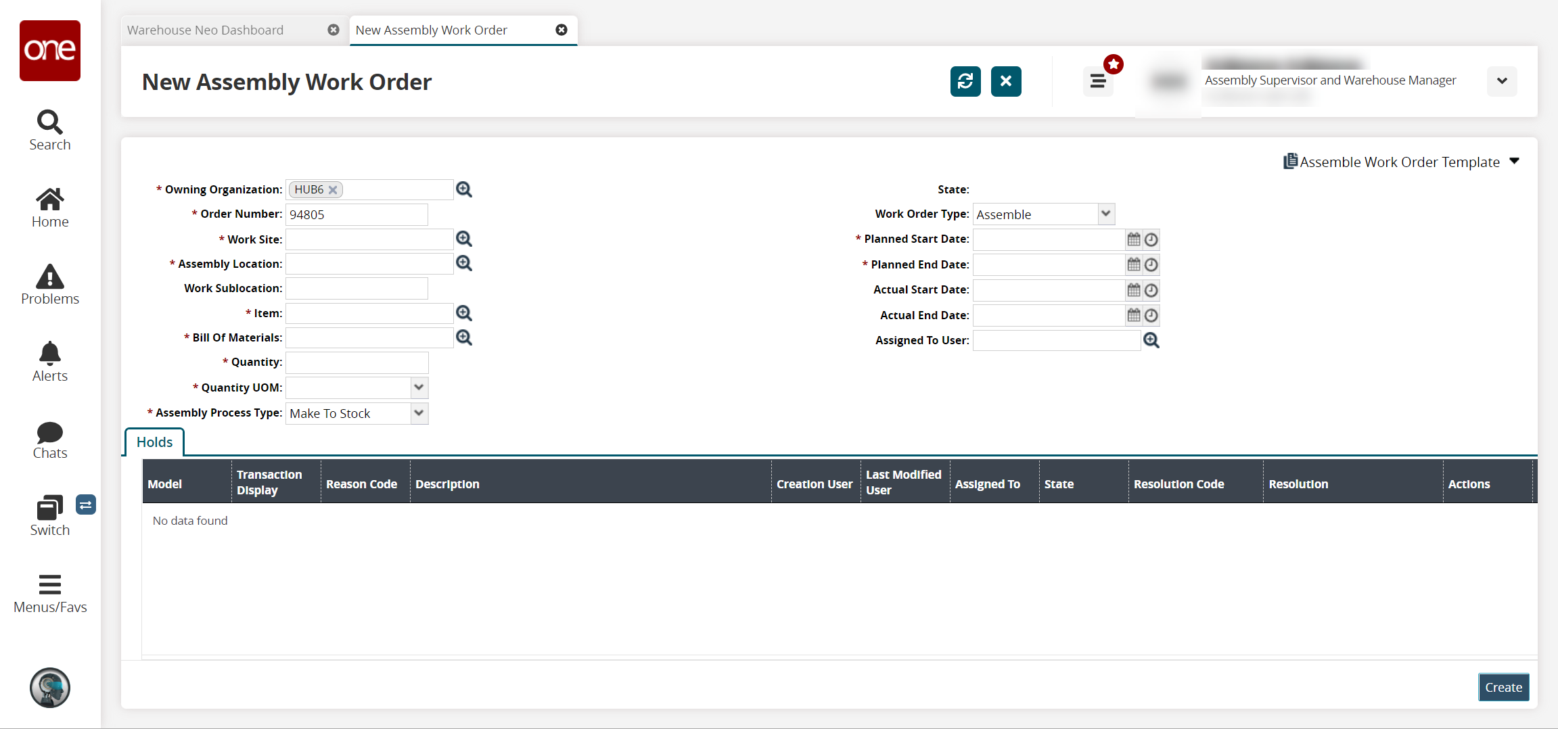The image size is (1558, 729).
Task: Open the Alerts bell icon
Action: click(x=50, y=354)
